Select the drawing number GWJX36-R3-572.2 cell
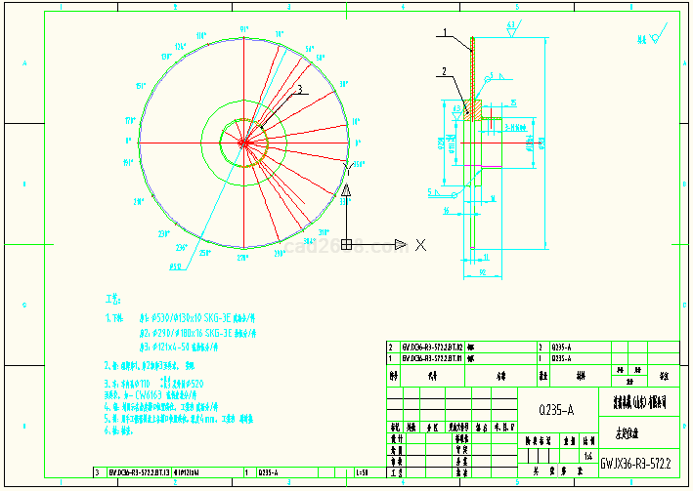This screenshot has width=693, height=491. 636,463
